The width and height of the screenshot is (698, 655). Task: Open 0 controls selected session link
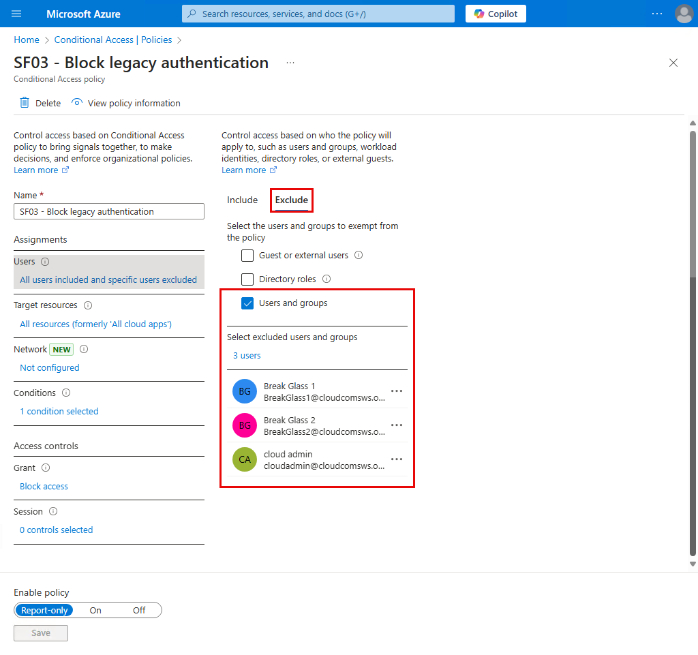57,530
